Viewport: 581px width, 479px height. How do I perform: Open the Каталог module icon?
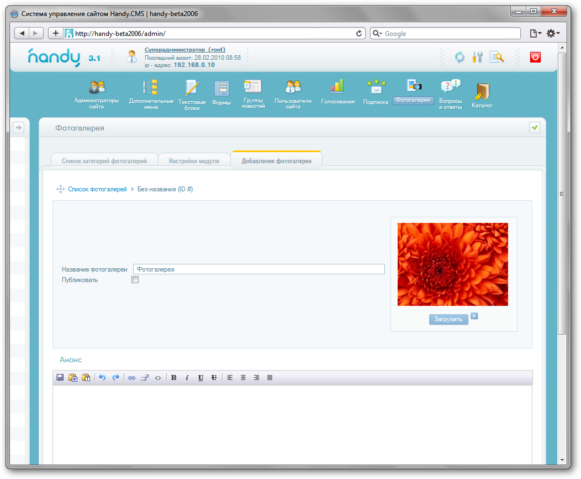pyautogui.click(x=482, y=91)
